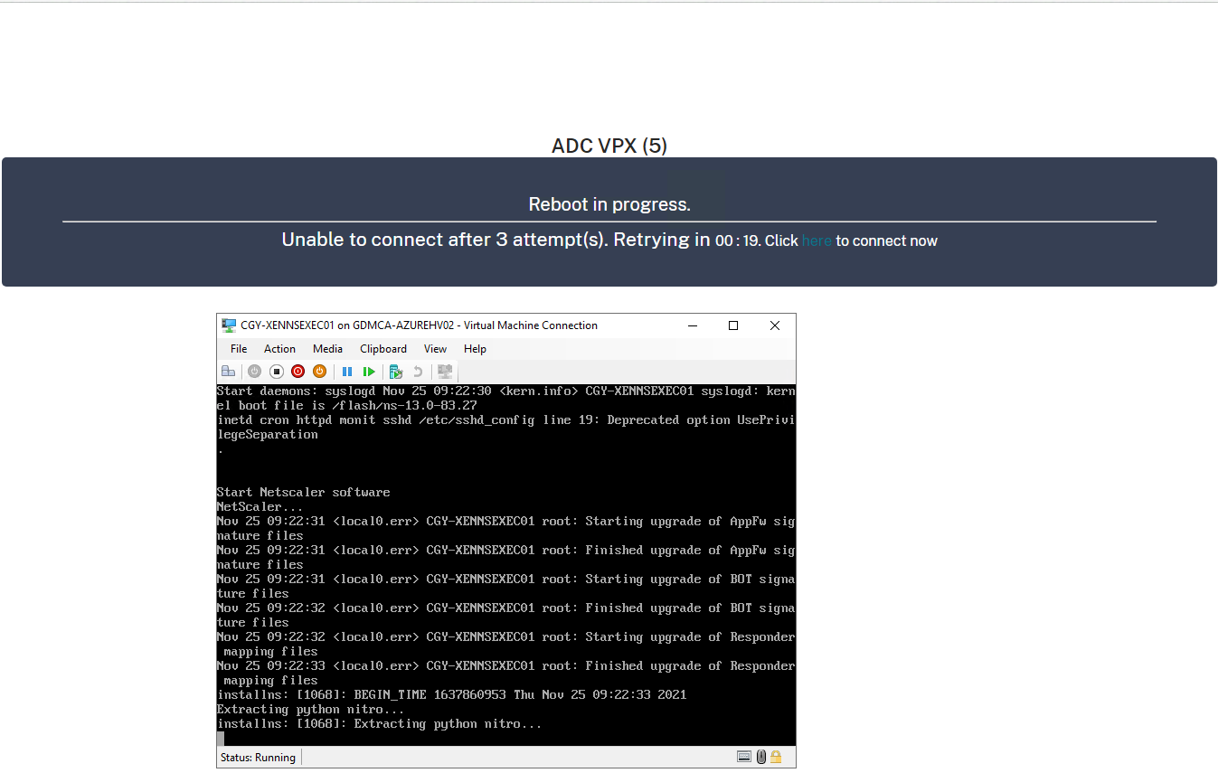This screenshot has height=773, width=1218.
Task: Click the VM Connection window title text
Action: (419, 325)
